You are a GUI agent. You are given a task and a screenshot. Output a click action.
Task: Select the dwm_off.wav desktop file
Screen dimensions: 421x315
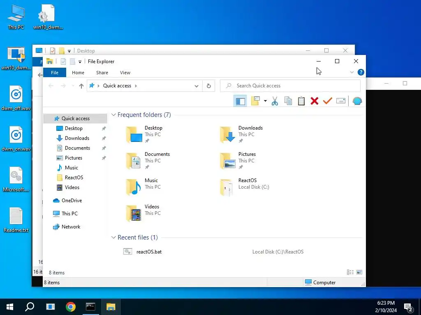coord(16,98)
